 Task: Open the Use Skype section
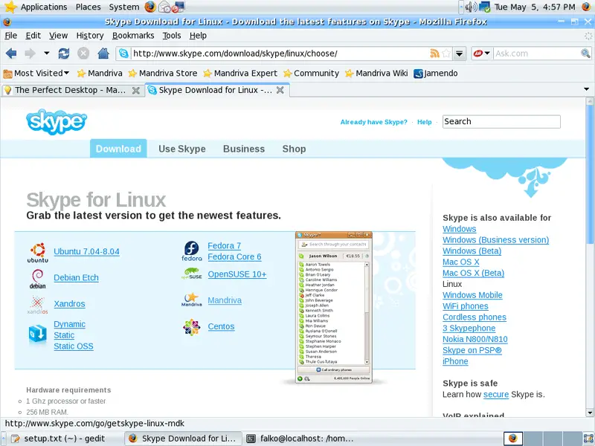(x=182, y=149)
